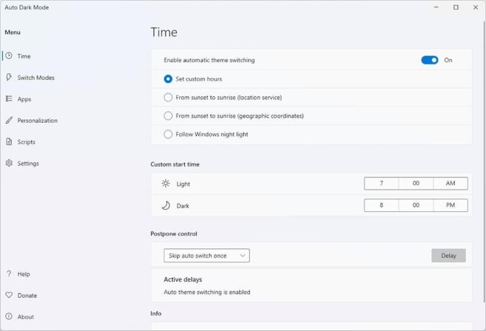
Task: Maximize the Auto Dark Mode window
Action: coord(456,7)
